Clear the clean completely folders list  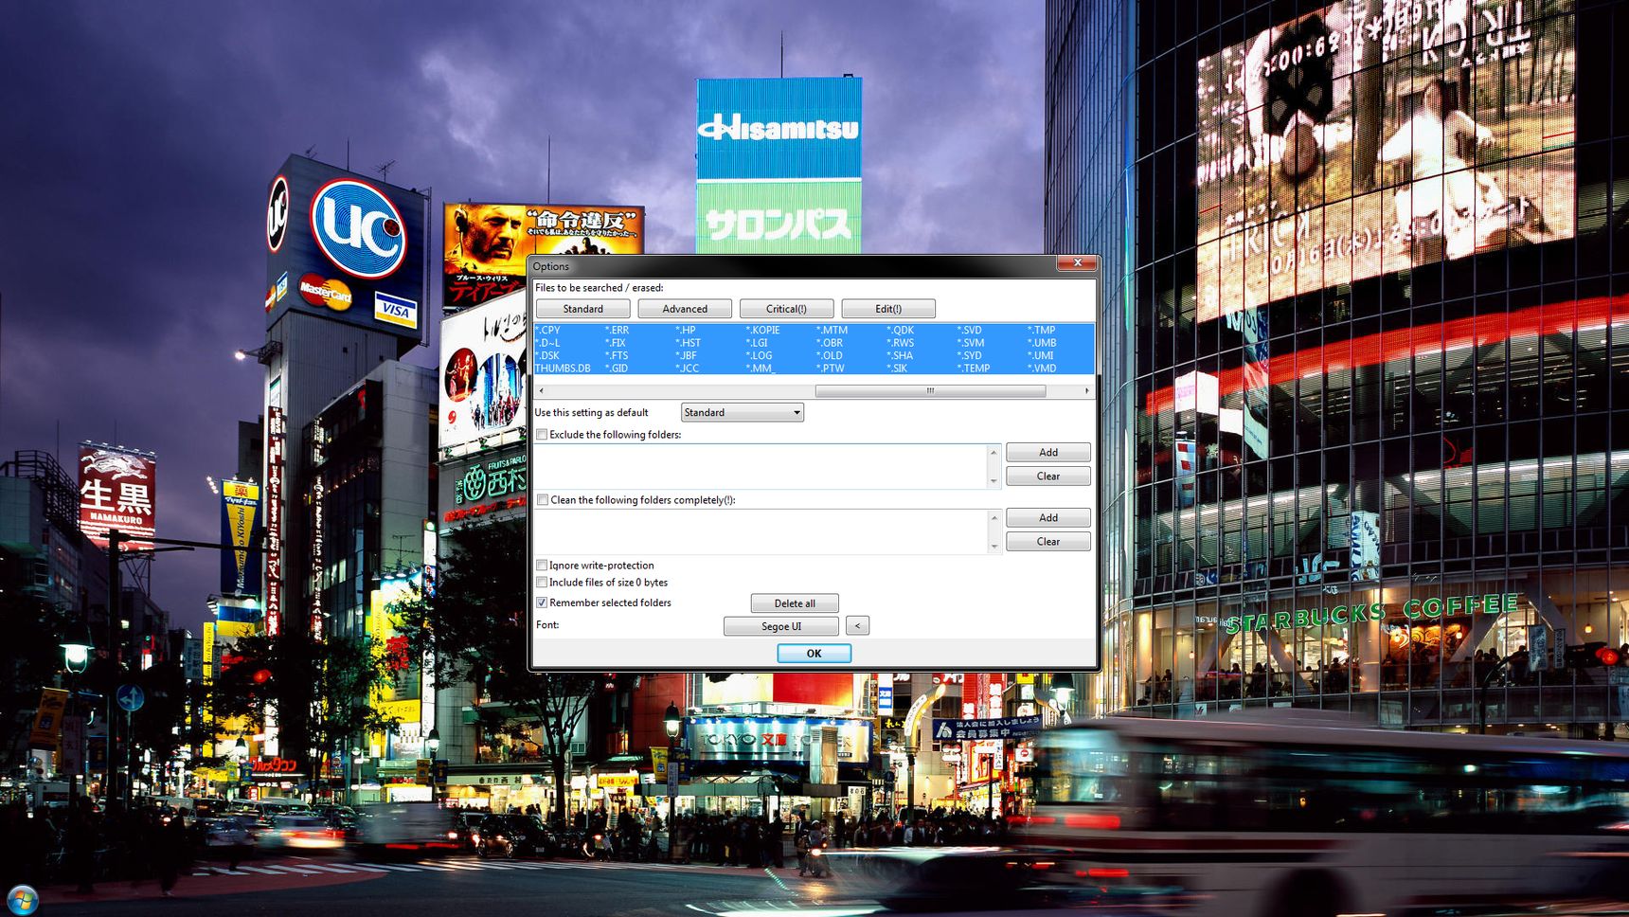(1048, 541)
